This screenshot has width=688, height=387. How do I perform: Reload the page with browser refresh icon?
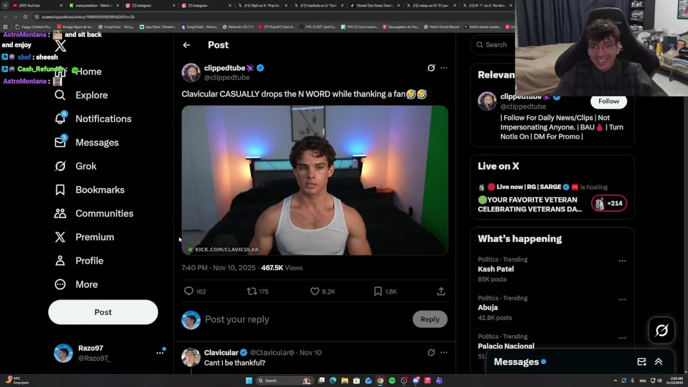point(25,17)
